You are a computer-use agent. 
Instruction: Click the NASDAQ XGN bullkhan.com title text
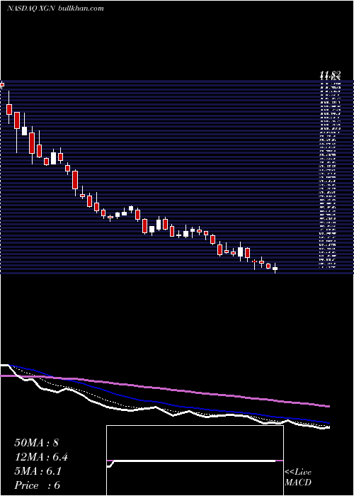pyautogui.click(x=55, y=9)
